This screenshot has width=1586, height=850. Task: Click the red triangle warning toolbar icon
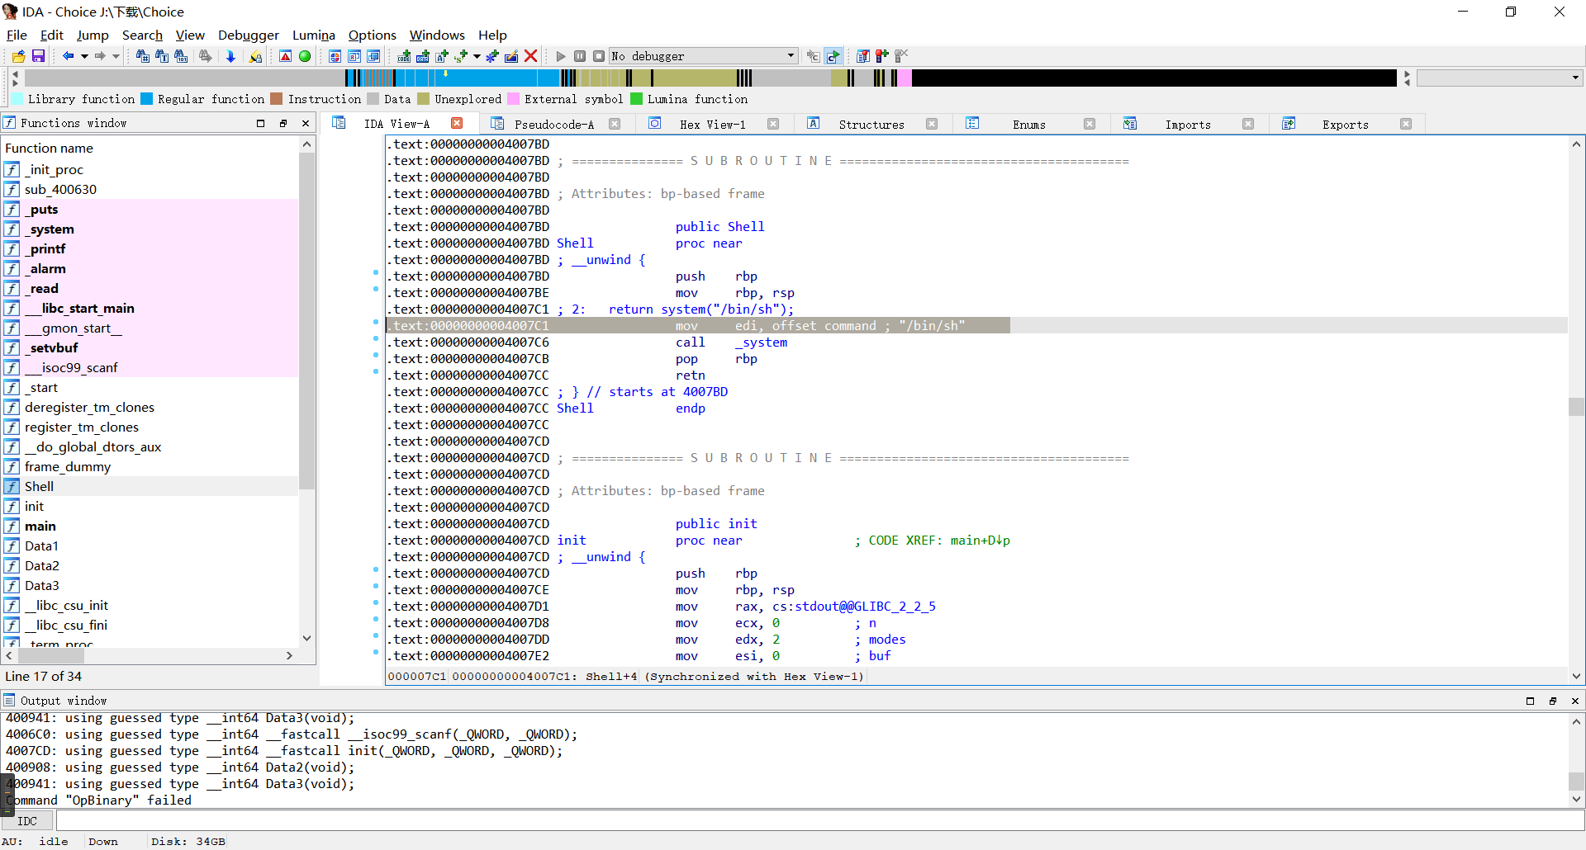(285, 56)
